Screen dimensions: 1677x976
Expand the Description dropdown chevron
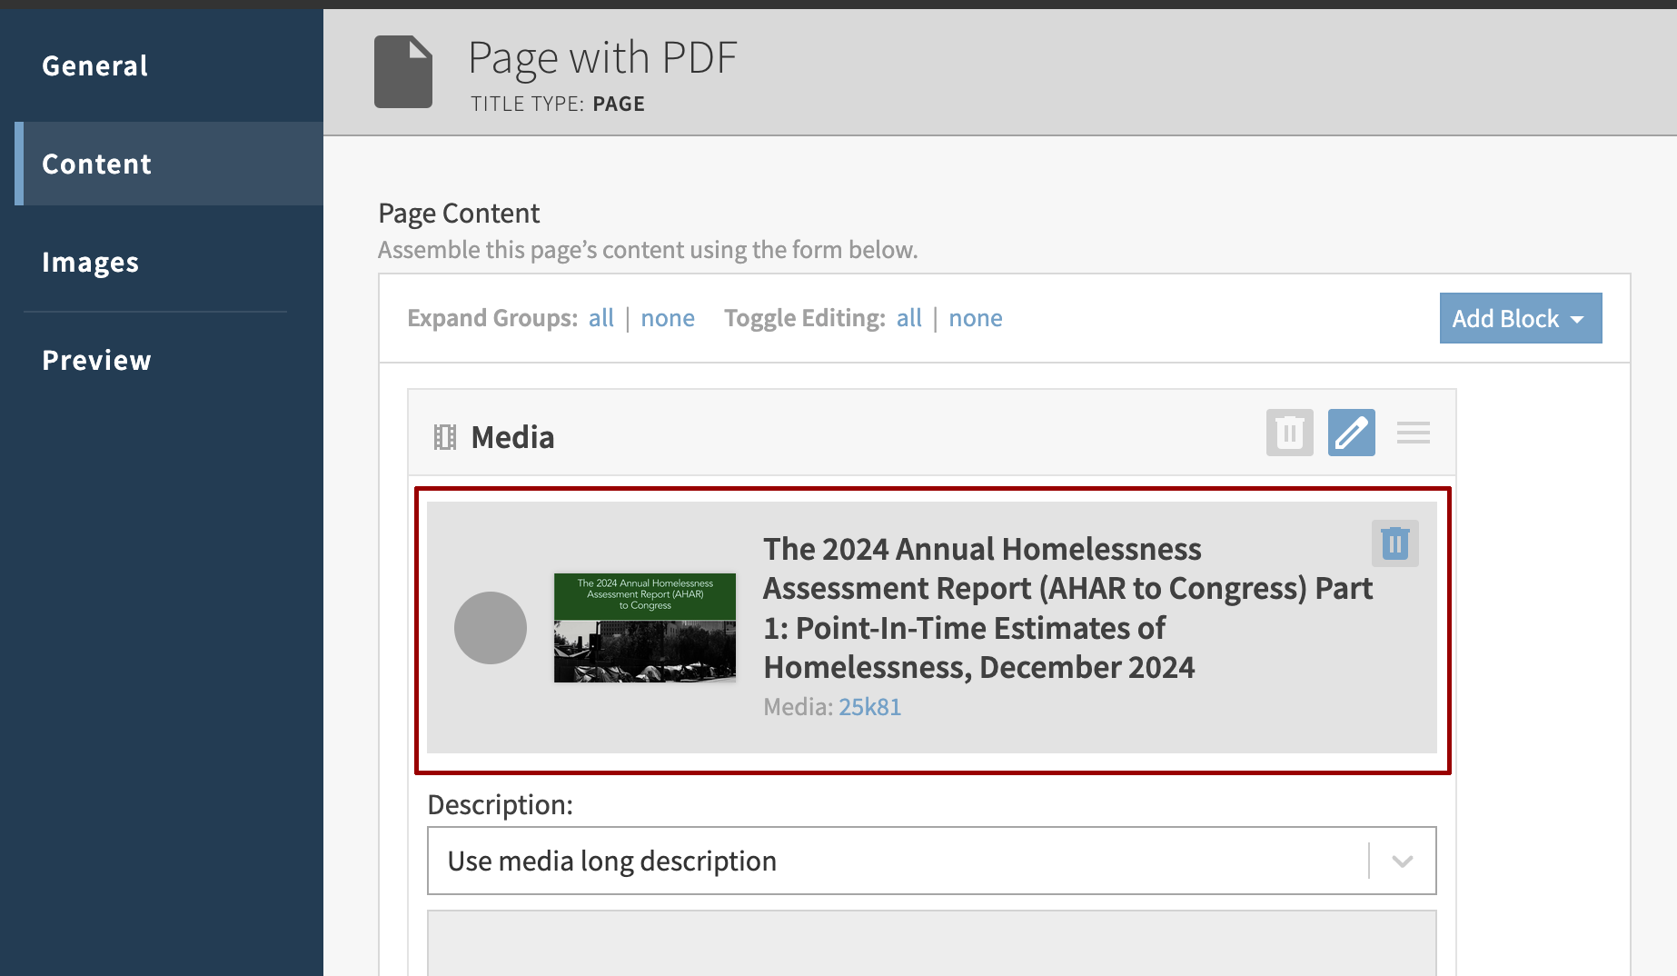pyautogui.click(x=1400, y=860)
